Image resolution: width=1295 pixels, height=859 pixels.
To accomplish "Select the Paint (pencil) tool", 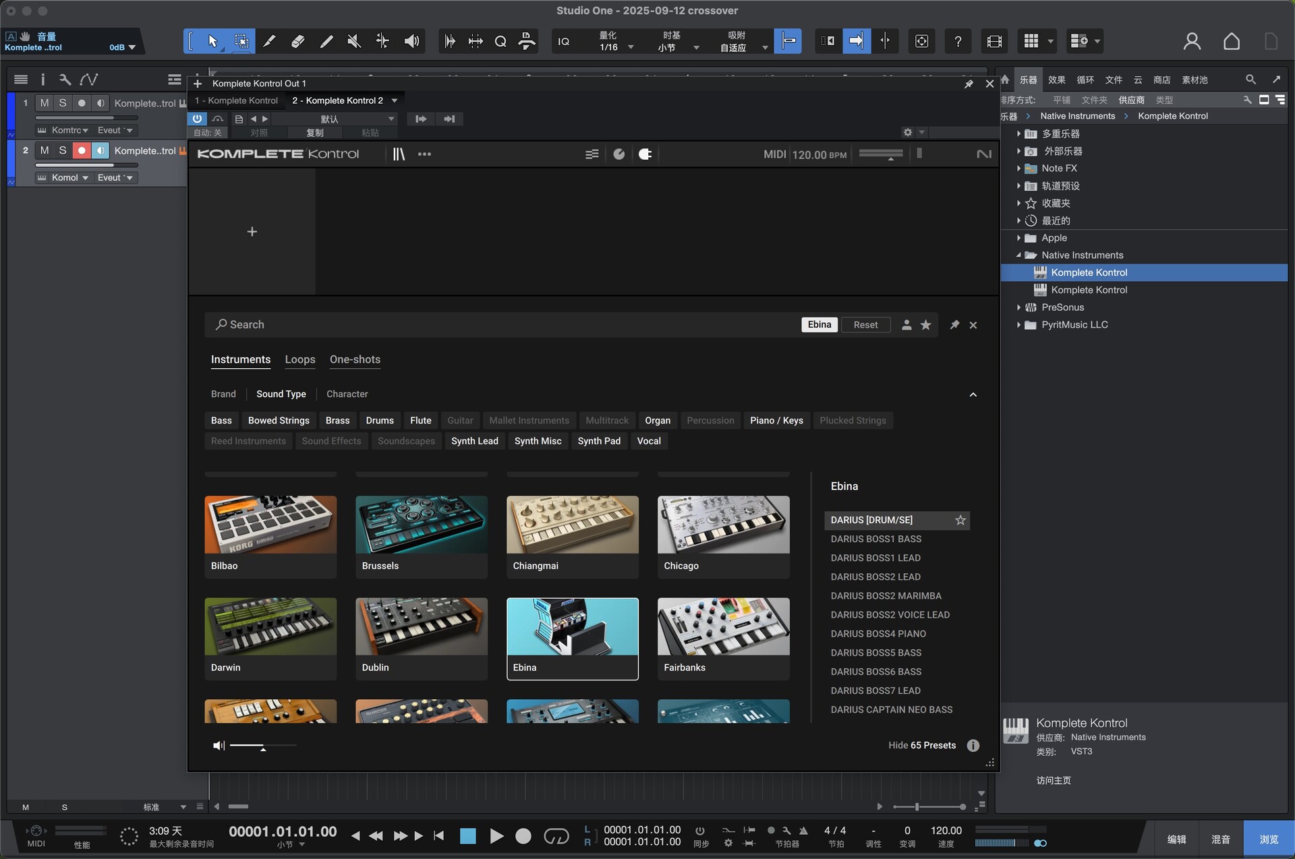I will [326, 41].
